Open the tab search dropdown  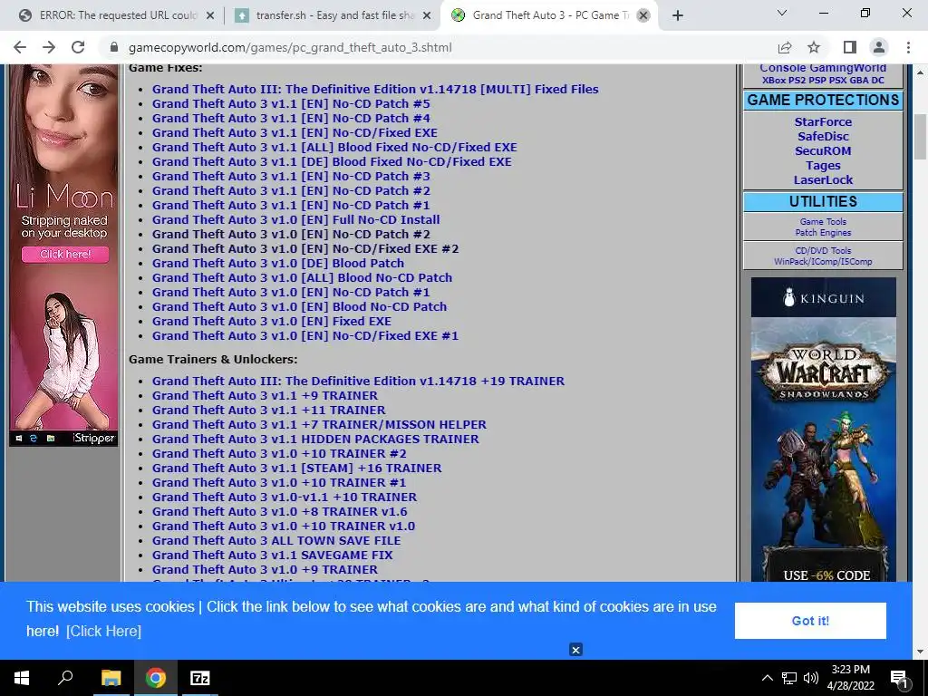782,13
